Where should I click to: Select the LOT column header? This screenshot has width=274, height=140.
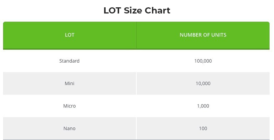69,35
